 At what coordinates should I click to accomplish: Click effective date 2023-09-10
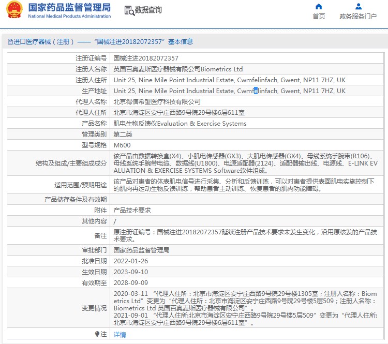tap(131, 272)
